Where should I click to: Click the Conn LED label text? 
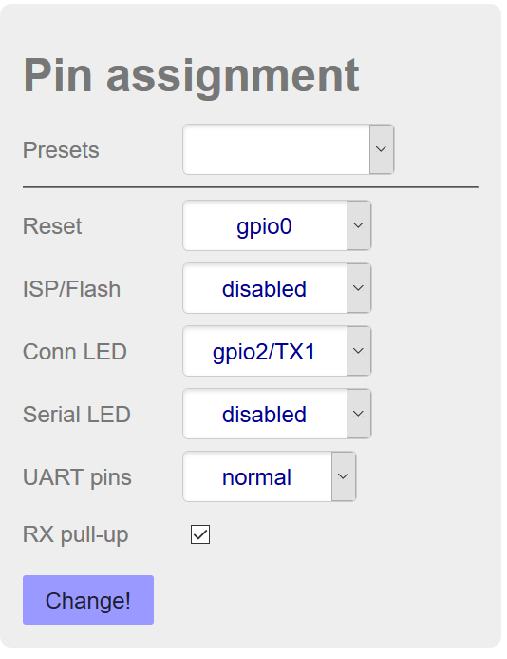point(75,351)
